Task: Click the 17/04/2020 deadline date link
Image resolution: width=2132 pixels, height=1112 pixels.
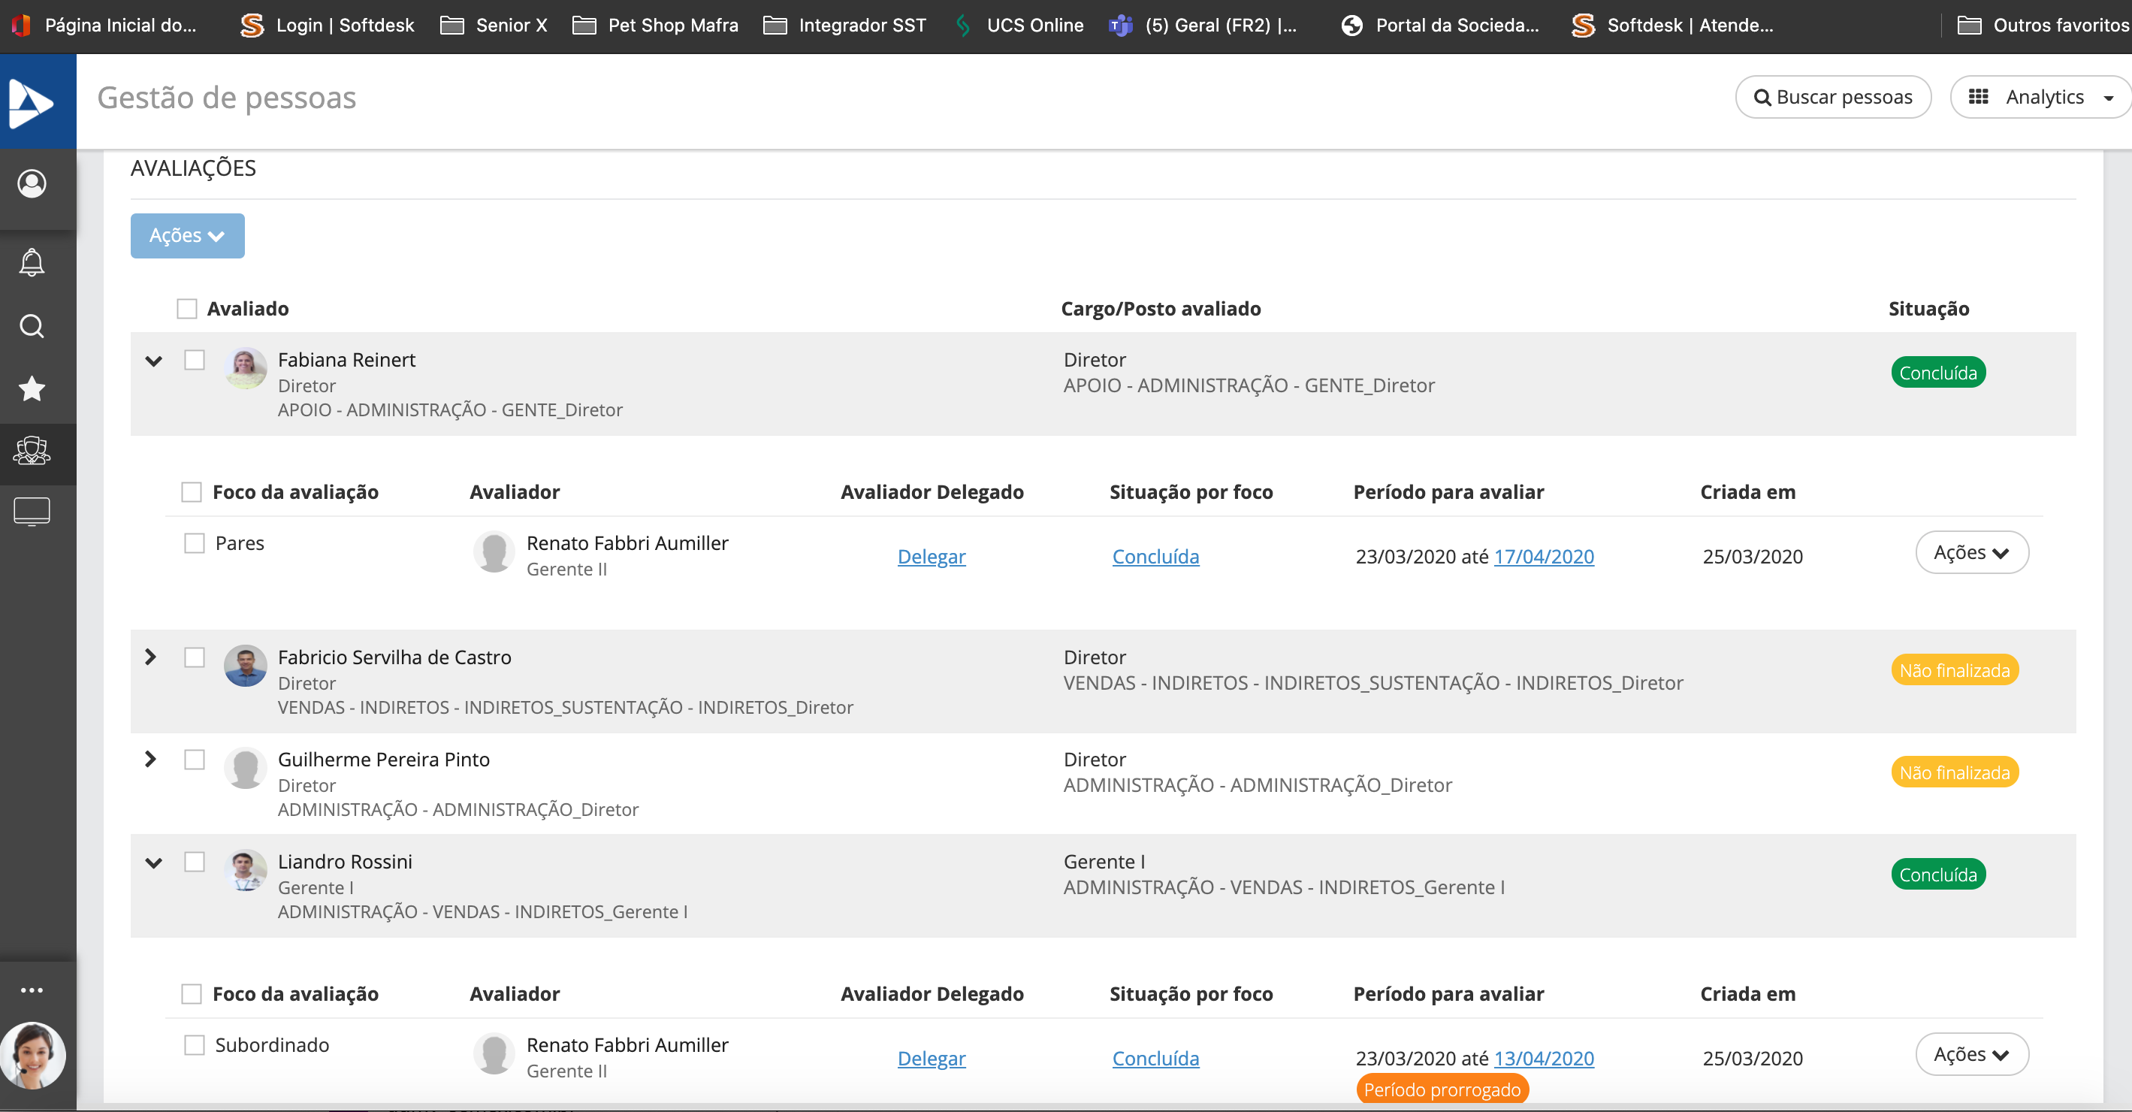Action: point(1544,557)
